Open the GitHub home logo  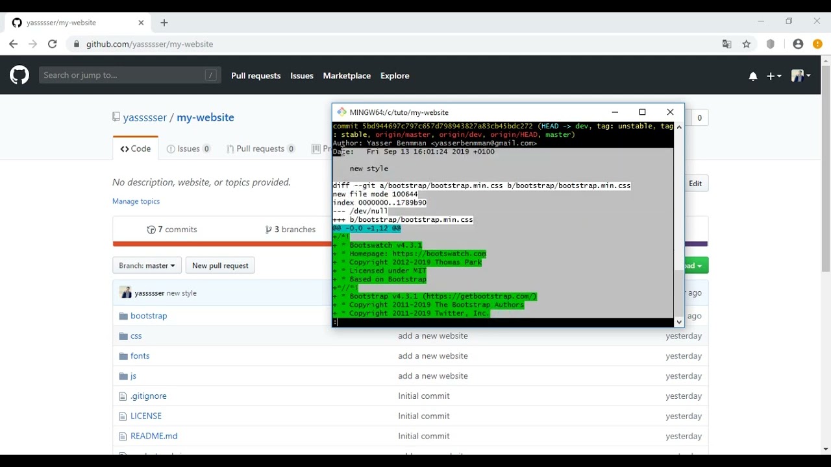tap(19, 75)
